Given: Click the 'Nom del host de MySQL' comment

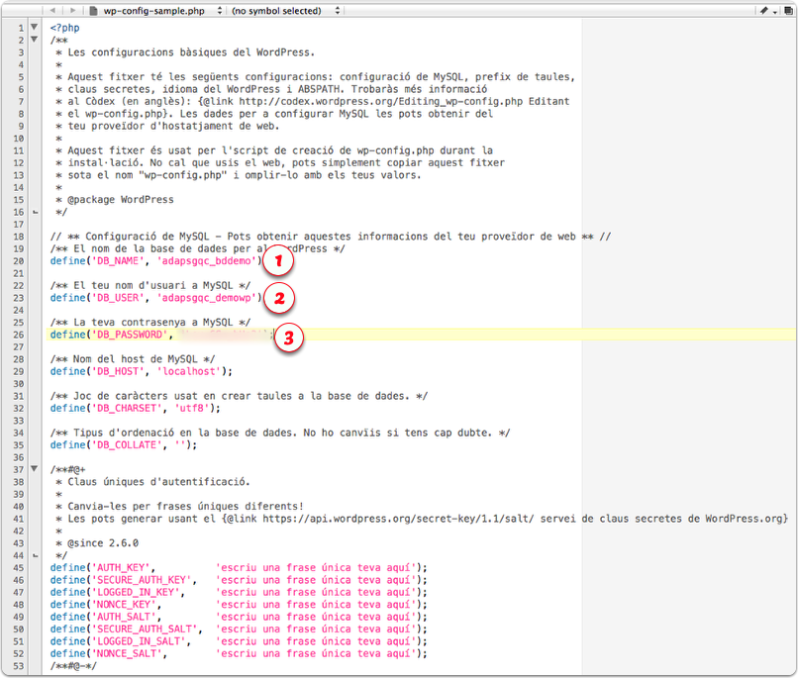Looking at the screenshot, I should click(x=135, y=359).
